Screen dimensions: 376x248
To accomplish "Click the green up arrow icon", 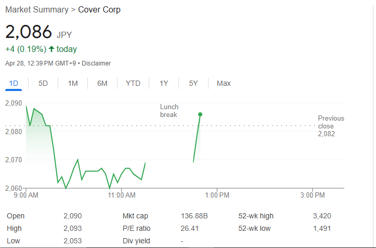I will (x=51, y=49).
